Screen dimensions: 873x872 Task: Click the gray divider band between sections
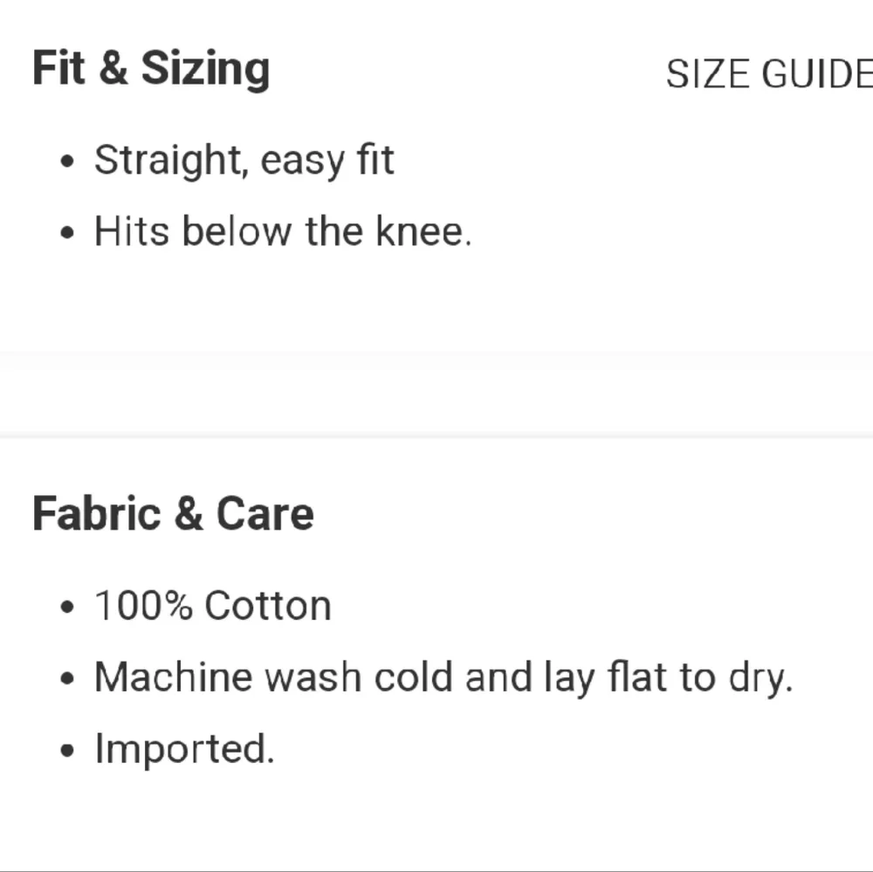click(x=436, y=394)
